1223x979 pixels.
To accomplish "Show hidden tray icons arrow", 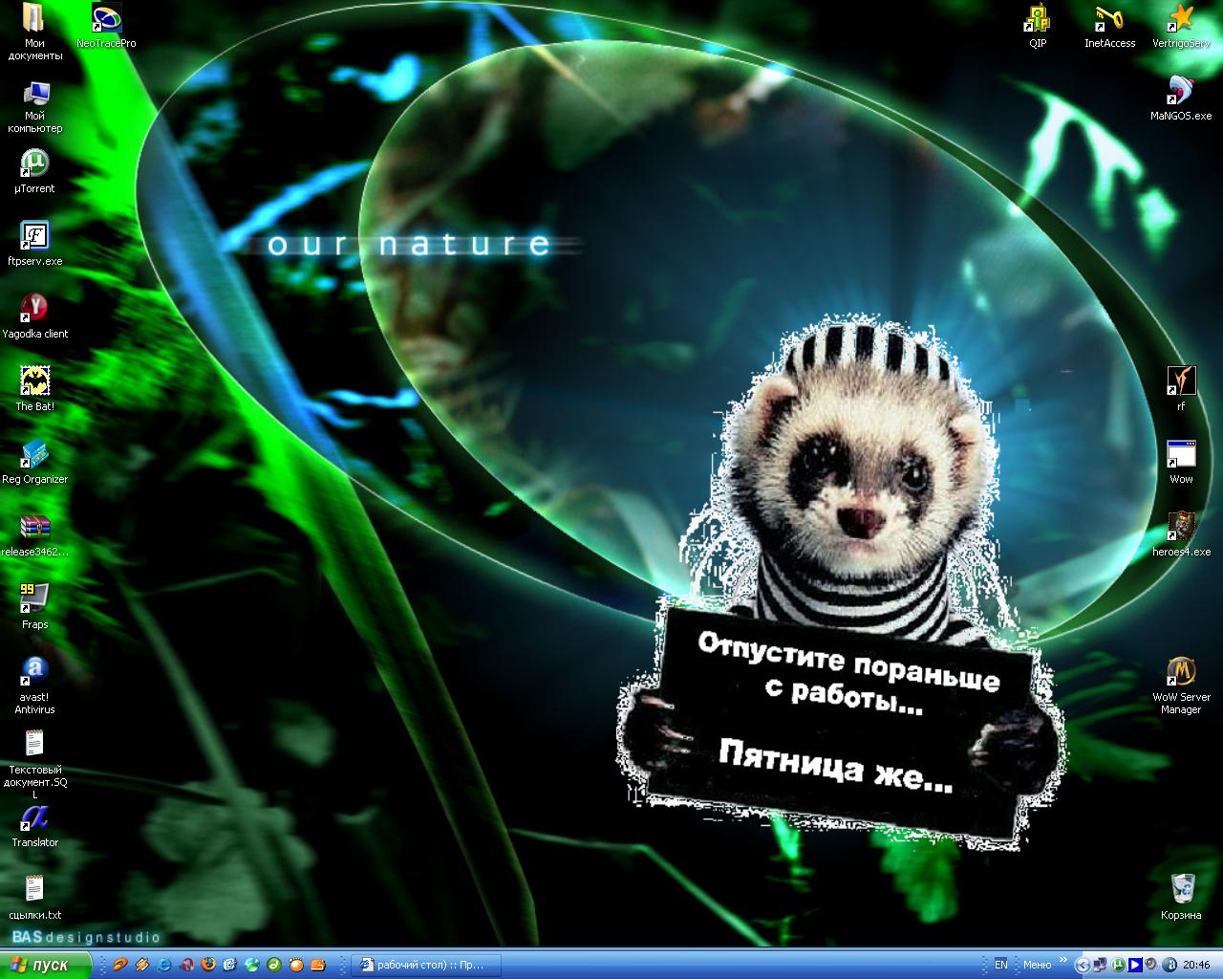I will pos(1083,965).
